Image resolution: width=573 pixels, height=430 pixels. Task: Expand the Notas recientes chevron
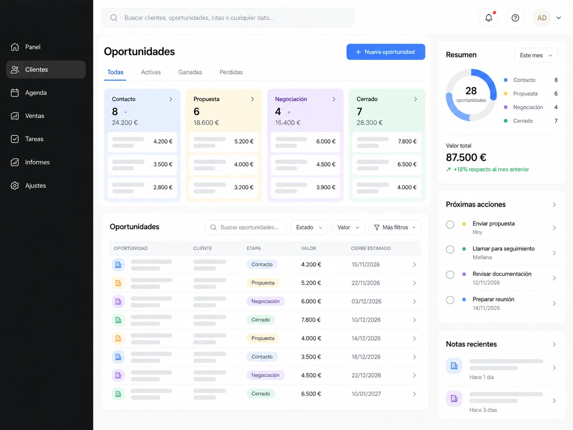554,344
